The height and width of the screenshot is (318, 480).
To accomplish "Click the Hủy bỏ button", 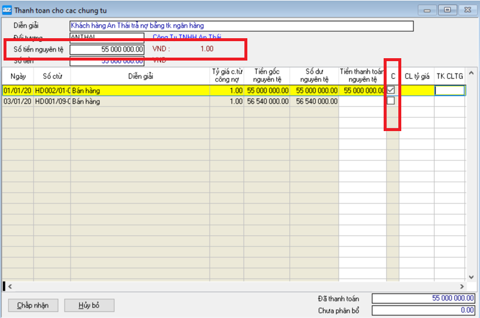I will click(x=89, y=305).
